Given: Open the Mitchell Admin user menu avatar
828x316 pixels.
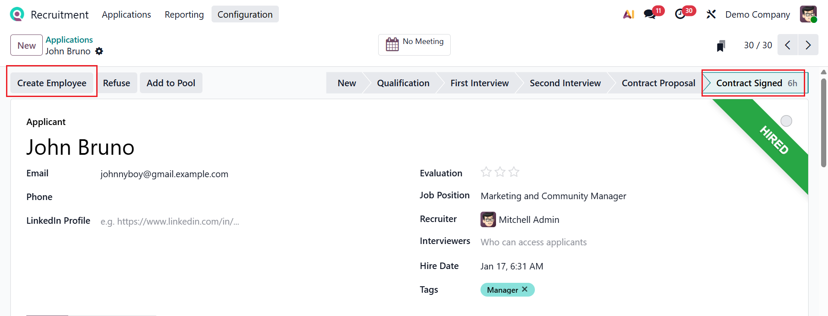Looking at the screenshot, I should (x=808, y=14).
